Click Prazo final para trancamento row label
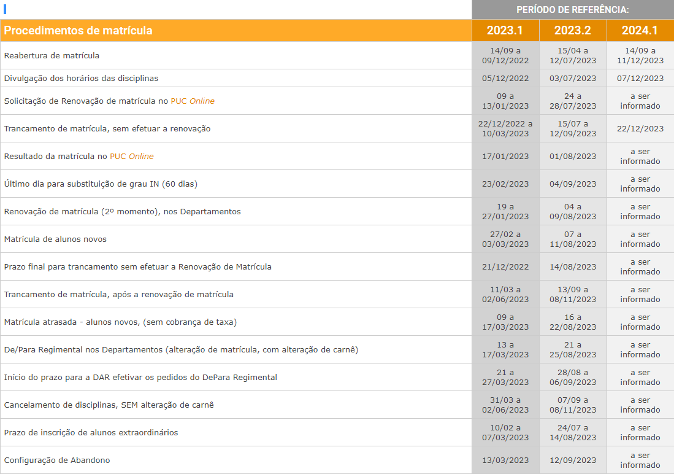 pos(138,267)
